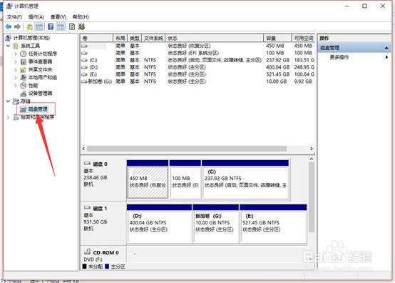The width and height of the screenshot is (395, 283).
Task: Select the (D:) volume row in the list
Action: click(197, 67)
